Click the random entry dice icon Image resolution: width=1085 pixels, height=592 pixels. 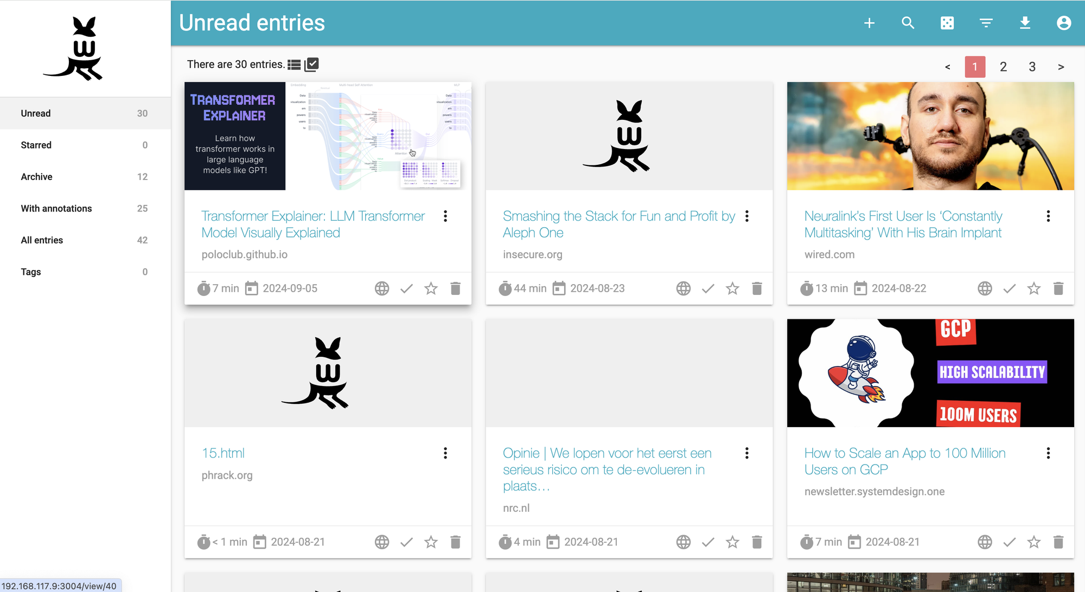tap(947, 23)
